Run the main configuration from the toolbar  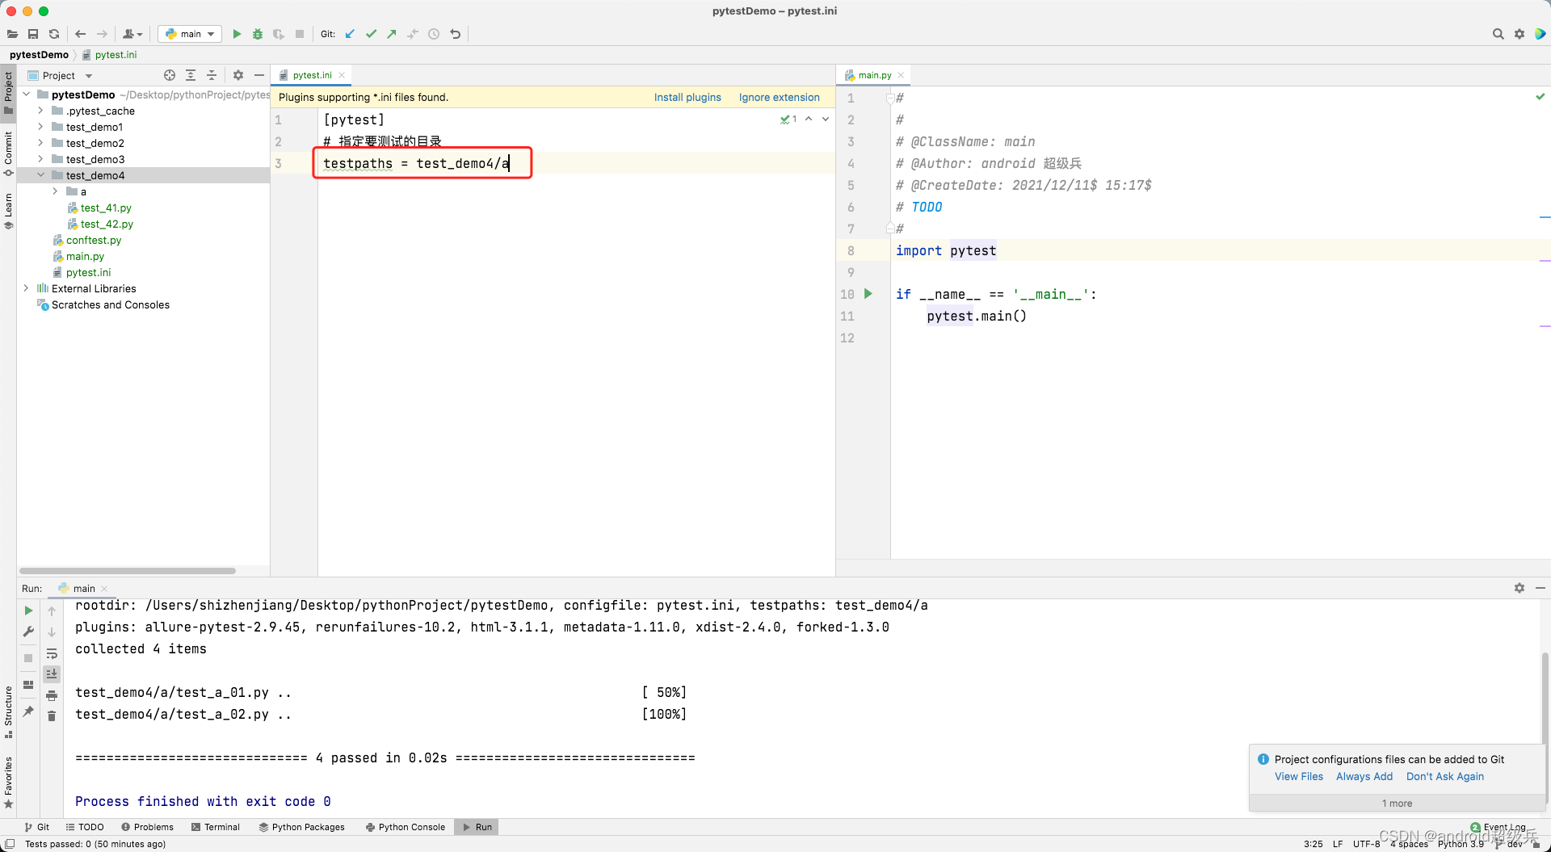click(x=237, y=34)
